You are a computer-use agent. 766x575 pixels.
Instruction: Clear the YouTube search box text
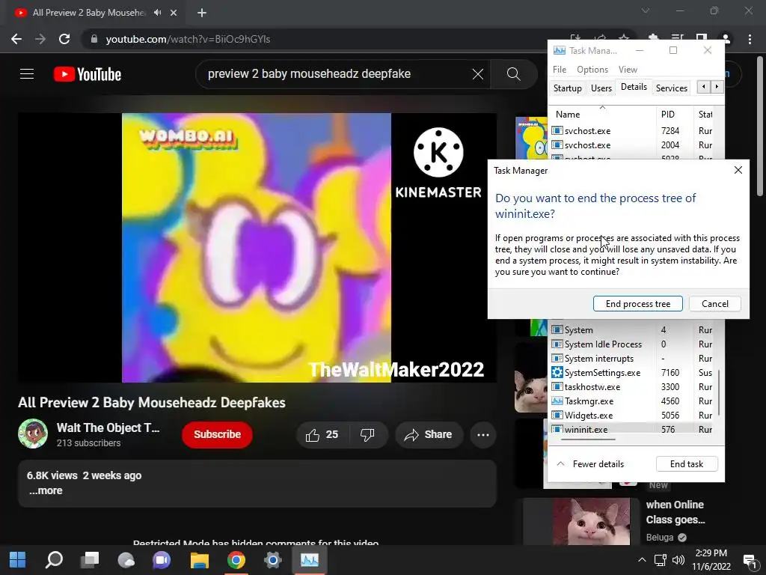(x=478, y=74)
